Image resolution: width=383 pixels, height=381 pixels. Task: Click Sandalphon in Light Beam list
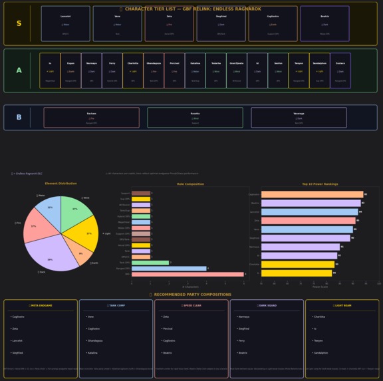pyautogui.click(x=320, y=353)
